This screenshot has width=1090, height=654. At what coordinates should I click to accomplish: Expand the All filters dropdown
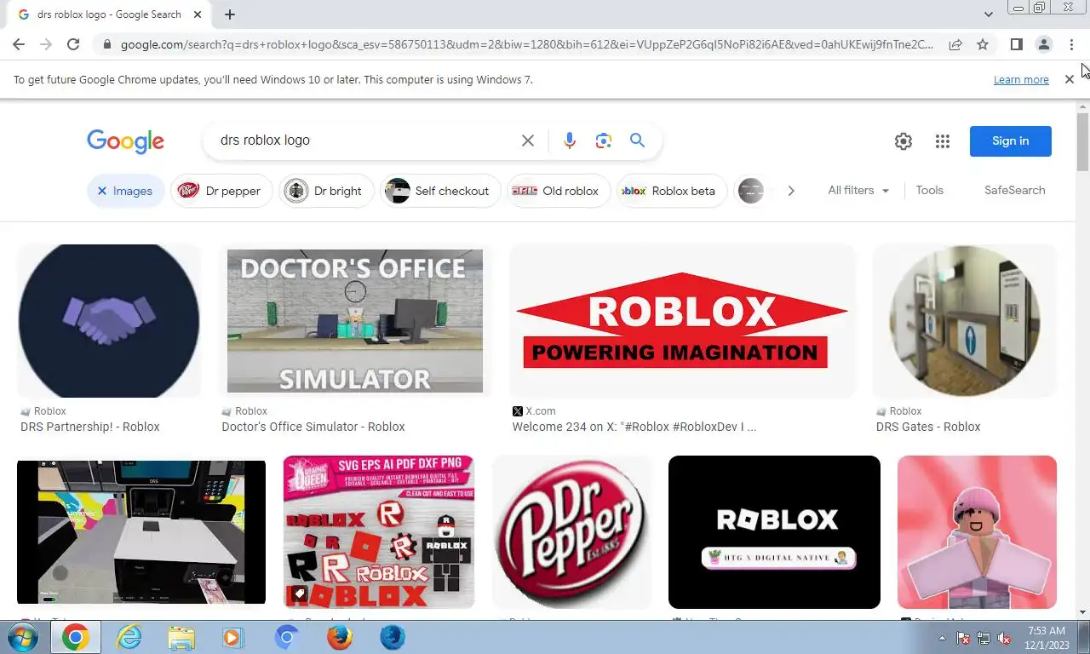point(858,191)
